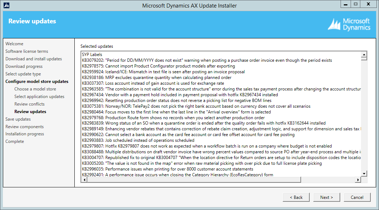Click the Next button

tap(327, 197)
